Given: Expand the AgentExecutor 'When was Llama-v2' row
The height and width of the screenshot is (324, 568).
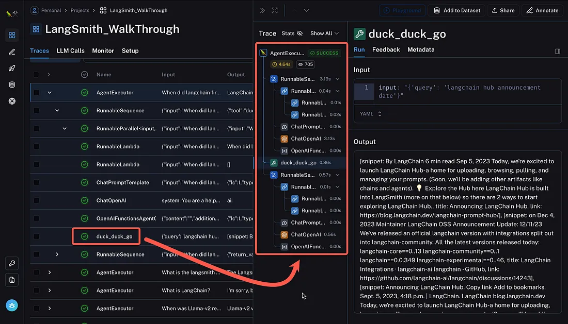Looking at the screenshot, I should [50, 309].
